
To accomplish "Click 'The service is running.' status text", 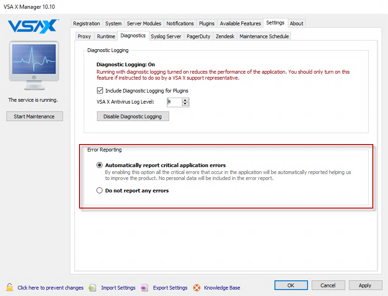I will [33, 100].
